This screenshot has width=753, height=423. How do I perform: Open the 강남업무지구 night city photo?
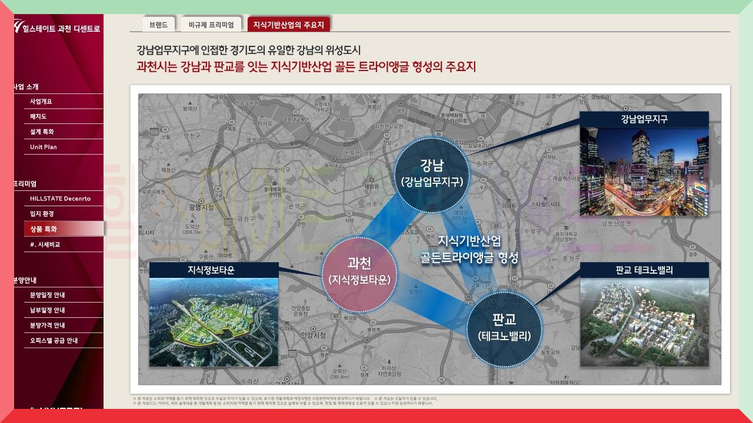(644, 171)
